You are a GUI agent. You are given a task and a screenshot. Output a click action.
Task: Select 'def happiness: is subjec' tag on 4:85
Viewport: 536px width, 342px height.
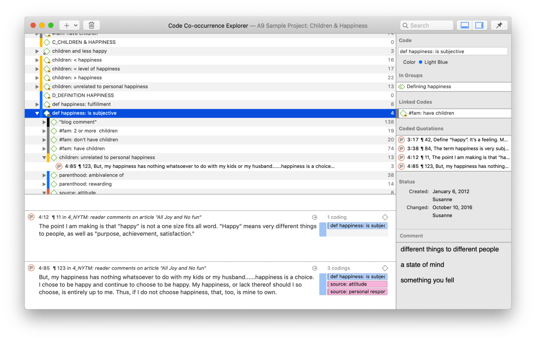tap(358, 277)
